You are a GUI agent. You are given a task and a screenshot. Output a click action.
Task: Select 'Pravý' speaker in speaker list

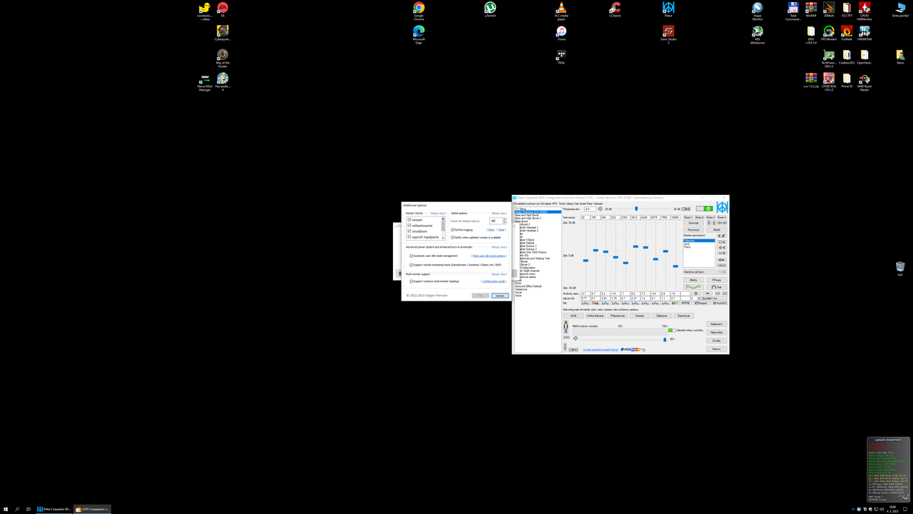coord(688,247)
